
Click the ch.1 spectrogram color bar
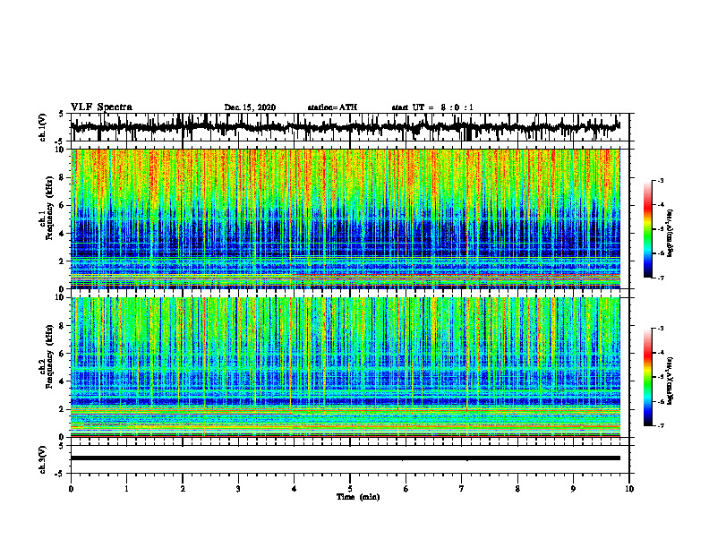[648, 229]
